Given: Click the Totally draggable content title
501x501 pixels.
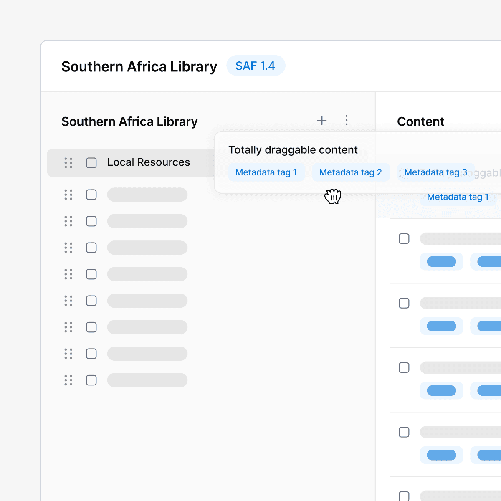Looking at the screenshot, I should 293,150.
